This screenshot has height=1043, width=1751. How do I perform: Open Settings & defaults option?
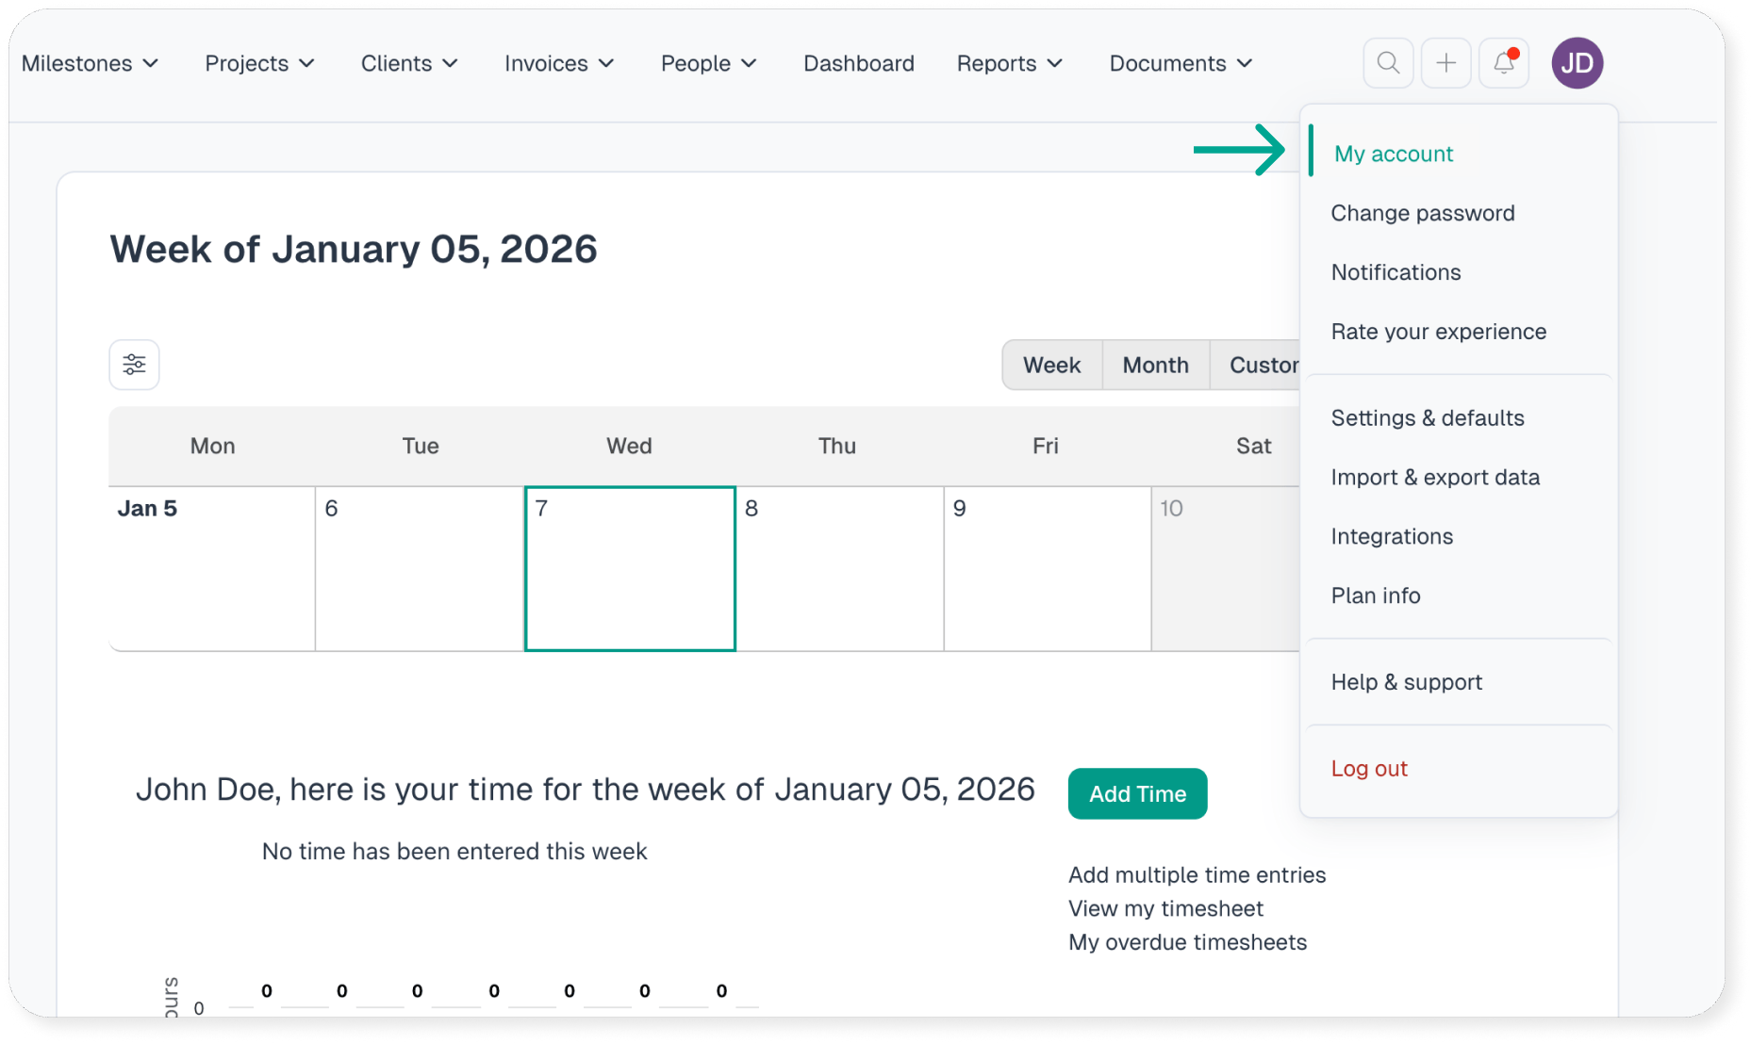(x=1427, y=417)
